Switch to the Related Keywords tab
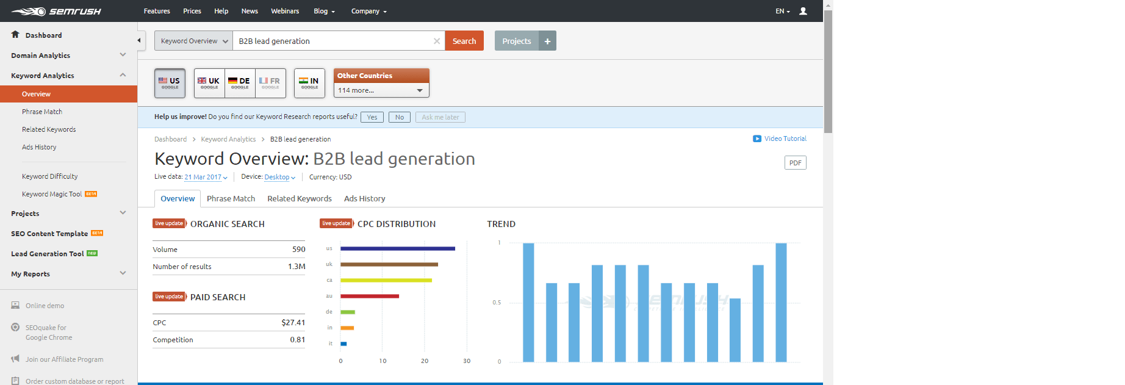 tap(300, 198)
